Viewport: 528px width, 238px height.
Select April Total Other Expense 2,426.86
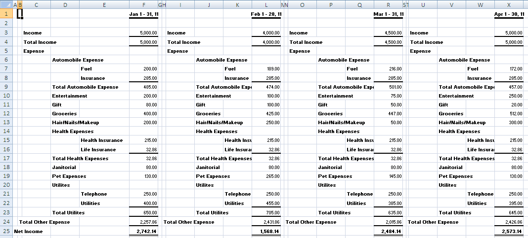point(509,222)
